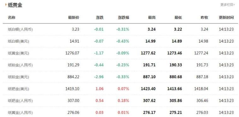The image size is (239, 117).
Task: Open the 纸白银(美元) row name
Action: [x=18, y=41]
